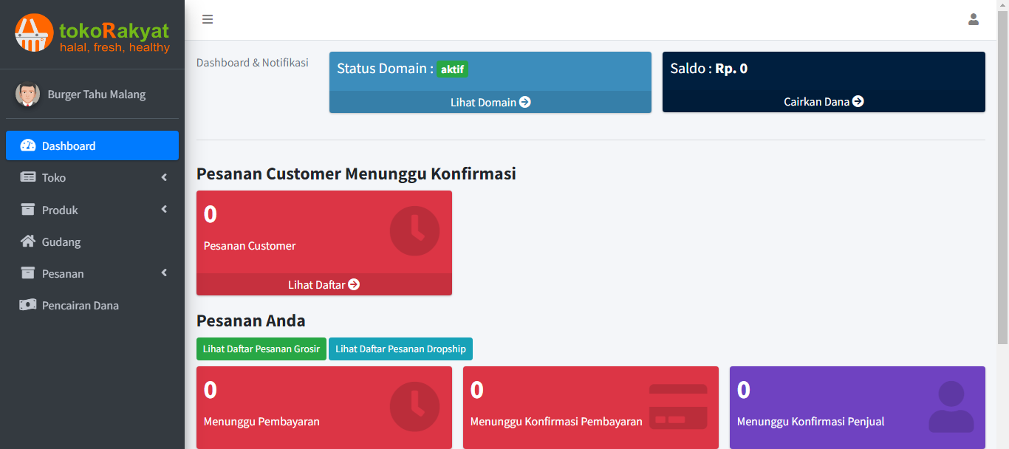
Task: Click the Burger Tahu Malang avatar
Action: point(27,95)
